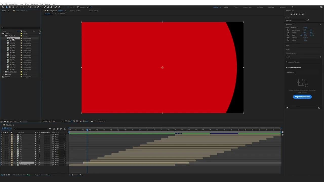Screen dimensions: 324x182
Task: Enable the Snapping checkbox
Action: point(78,7)
